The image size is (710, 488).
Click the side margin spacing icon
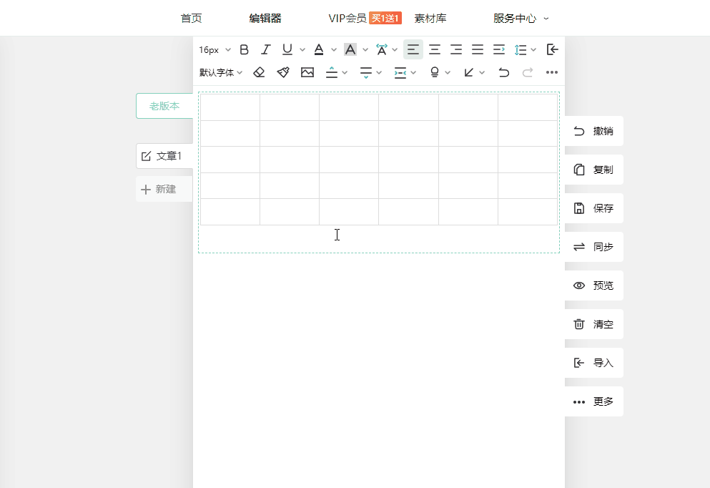tap(400, 72)
